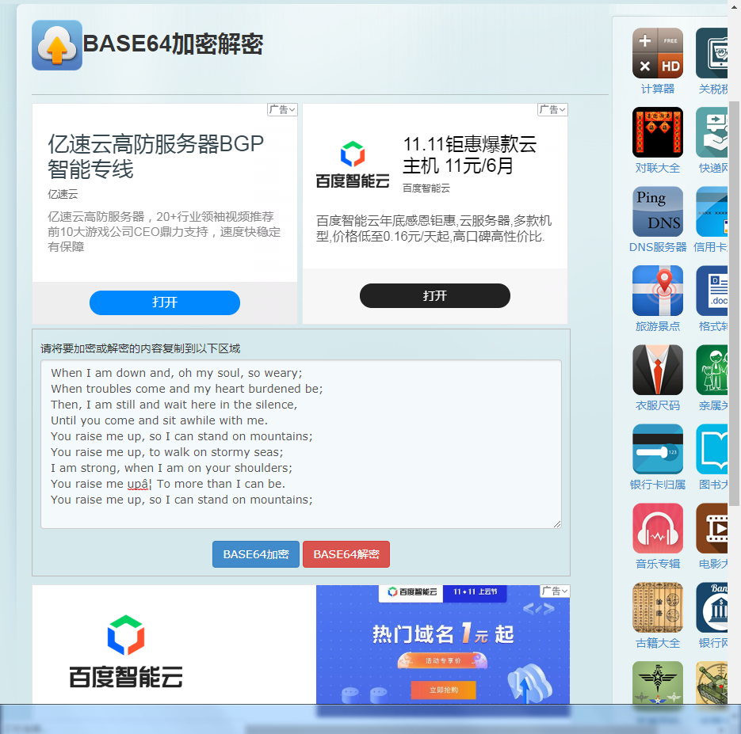Click inside the lyrics text area
This screenshot has width=741, height=734.
tap(301, 443)
